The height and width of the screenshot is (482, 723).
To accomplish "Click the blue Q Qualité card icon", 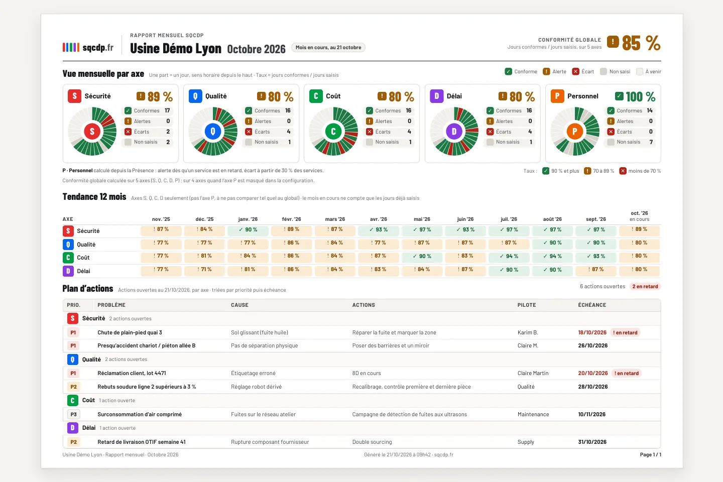I will coord(195,96).
